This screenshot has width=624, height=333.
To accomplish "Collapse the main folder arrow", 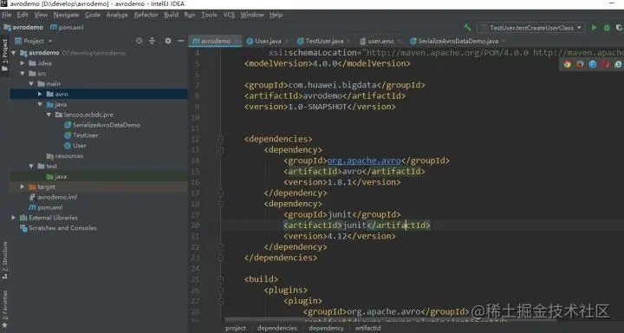I will [x=31, y=83].
